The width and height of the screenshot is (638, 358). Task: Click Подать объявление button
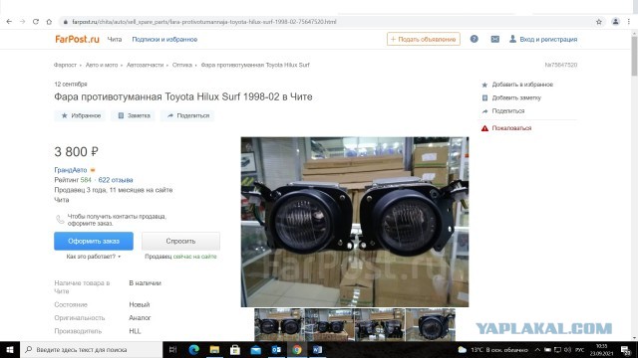click(423, 39)
